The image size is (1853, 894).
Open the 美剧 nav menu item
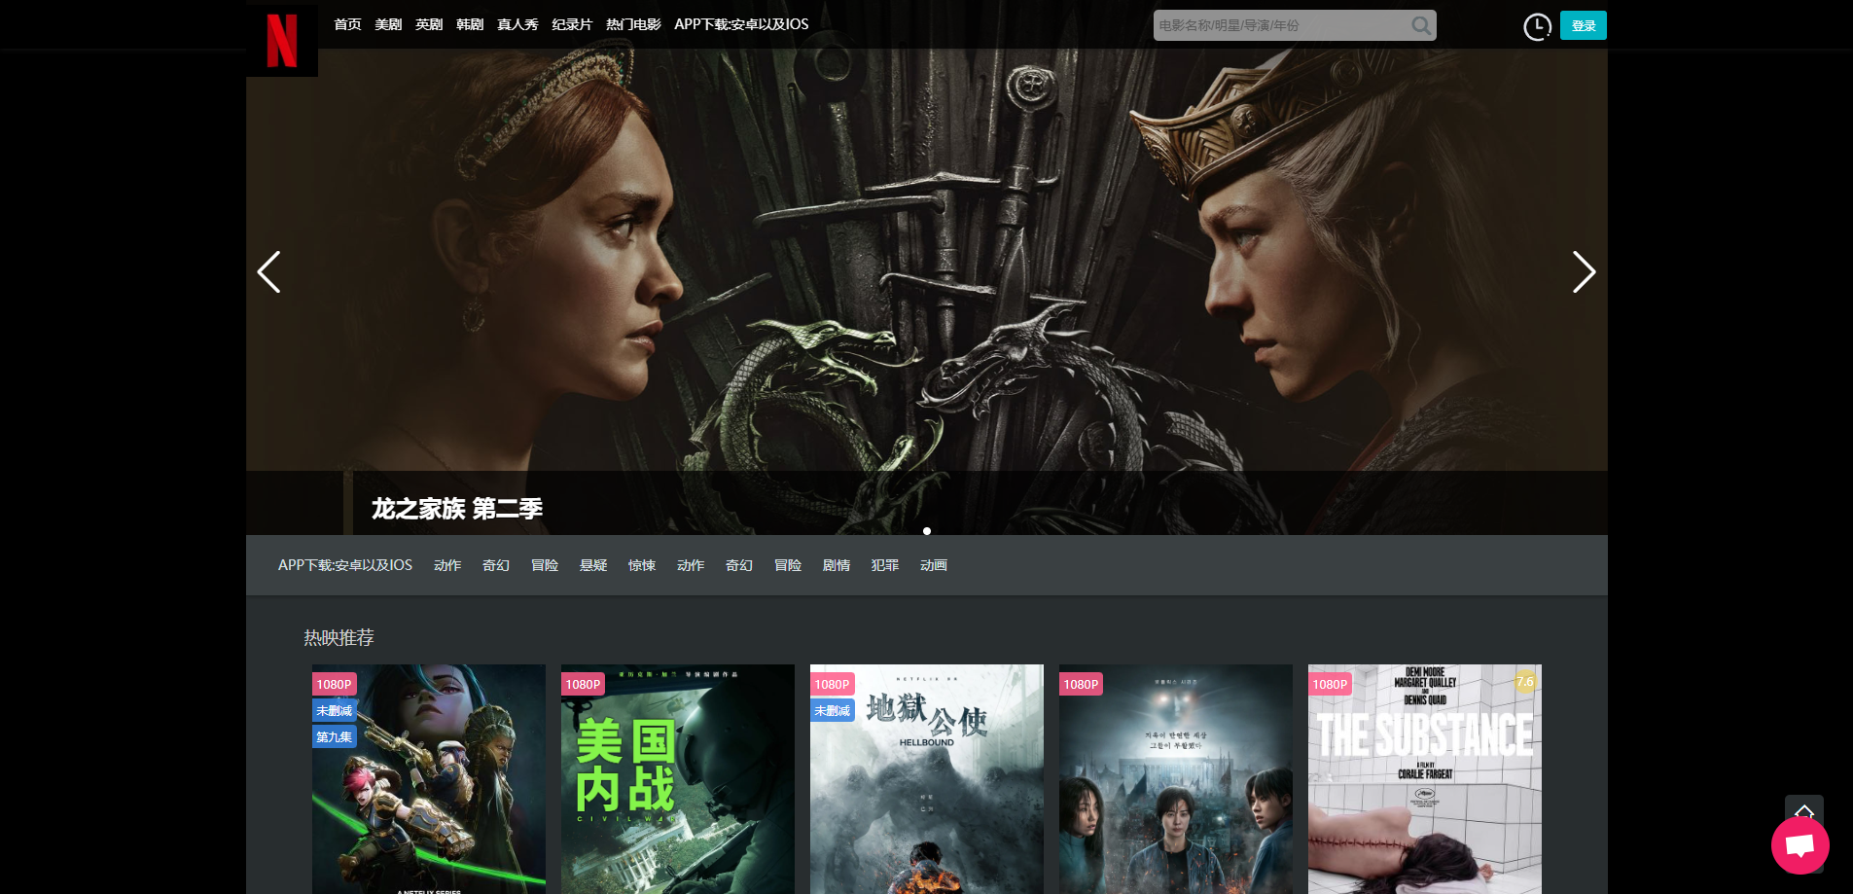tap(388, 24)
